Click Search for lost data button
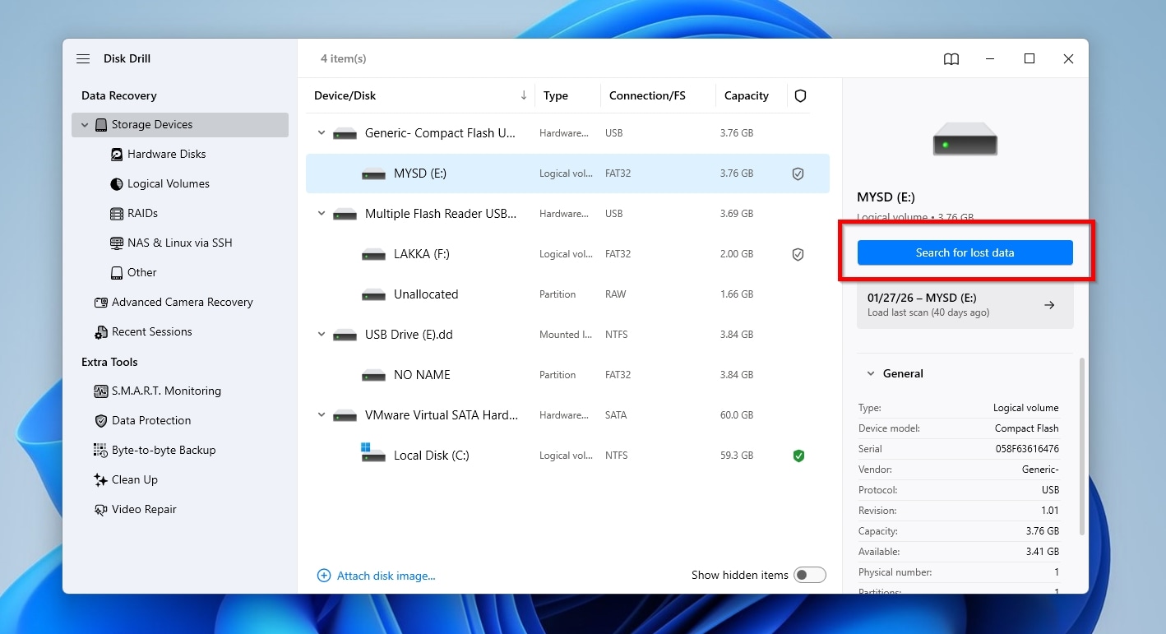Screen dimensions: 1166x634 pos(965,253)
